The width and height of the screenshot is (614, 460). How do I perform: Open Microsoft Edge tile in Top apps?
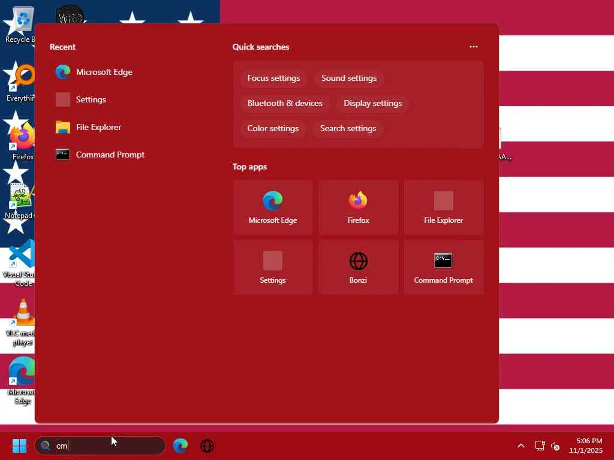273,207
